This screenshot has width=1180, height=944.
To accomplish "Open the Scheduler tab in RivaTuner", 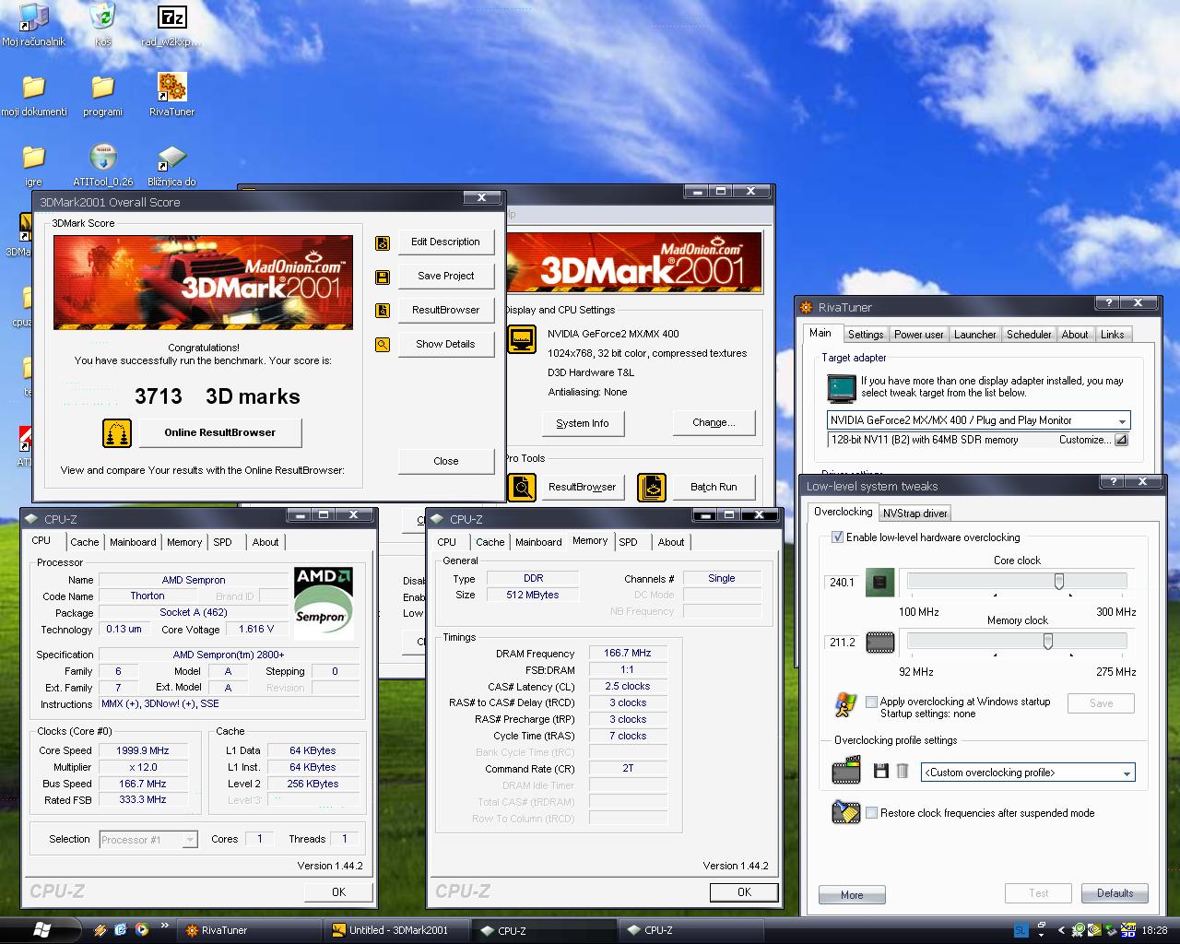I will click(x=1029, y=335).
